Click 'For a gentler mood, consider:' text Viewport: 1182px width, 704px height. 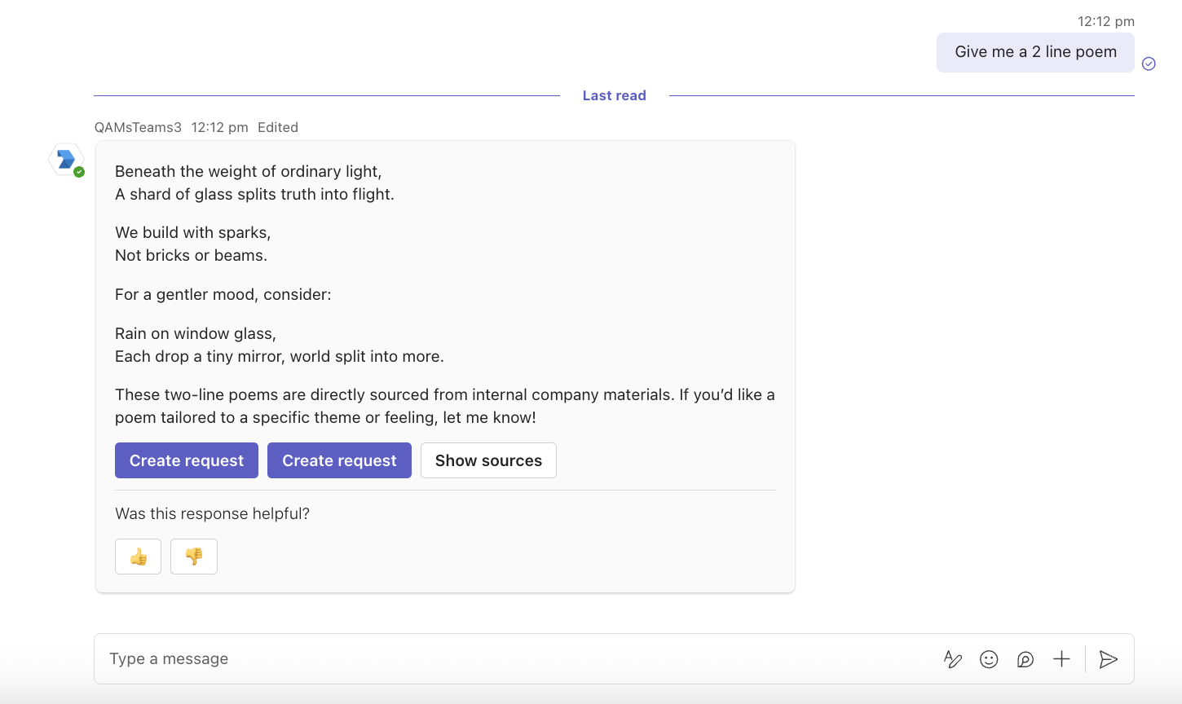(x=223, y=294)
